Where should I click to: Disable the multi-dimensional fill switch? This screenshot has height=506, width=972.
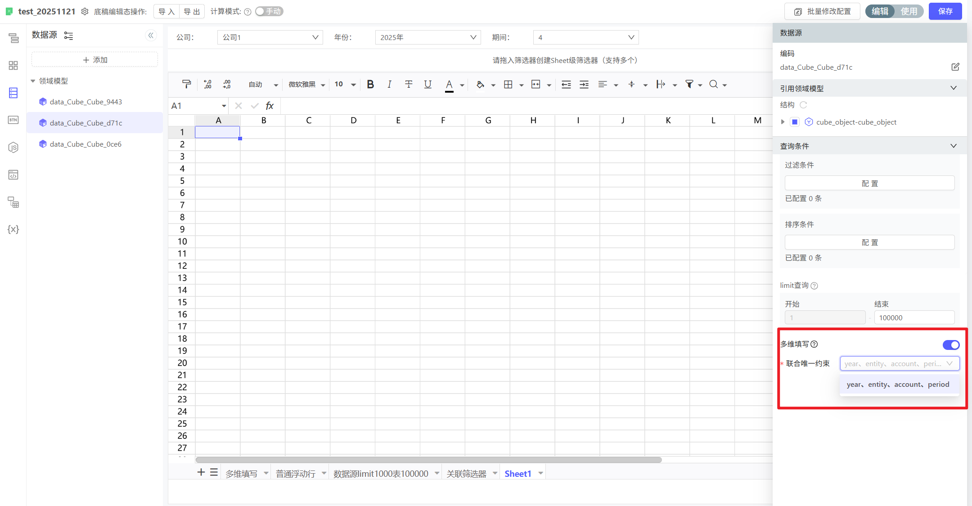tap(951, 345)
